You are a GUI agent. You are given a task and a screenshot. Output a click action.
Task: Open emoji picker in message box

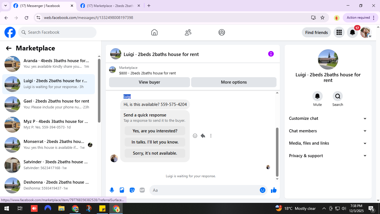(263, 190)
